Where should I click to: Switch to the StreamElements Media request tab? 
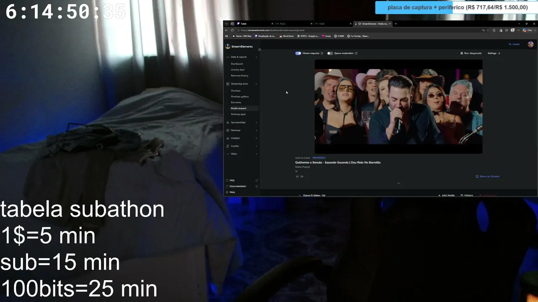(372, 24)
